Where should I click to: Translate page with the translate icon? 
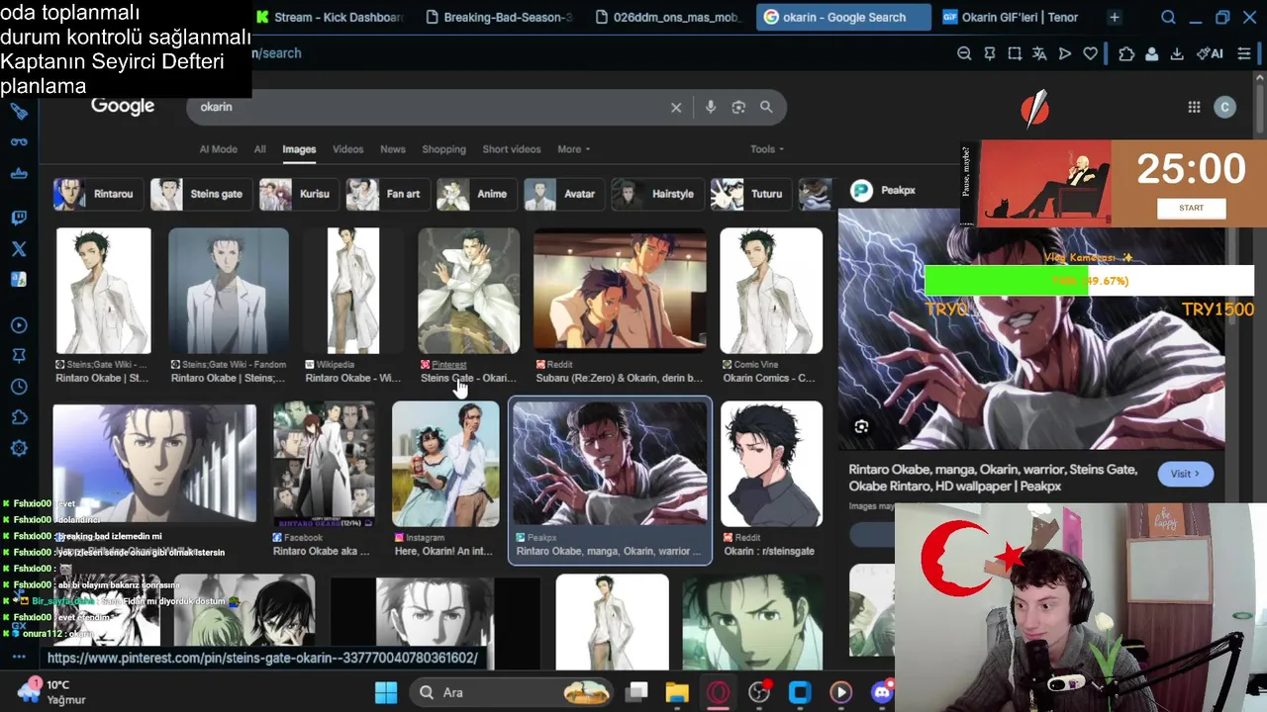(x=1039, y=53)
